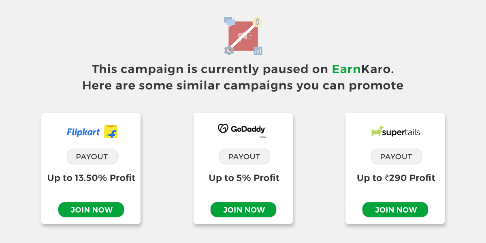Click JOIN NOW on the Supertails card
Screen dimensions: 486x243
(x=395, y=209)
